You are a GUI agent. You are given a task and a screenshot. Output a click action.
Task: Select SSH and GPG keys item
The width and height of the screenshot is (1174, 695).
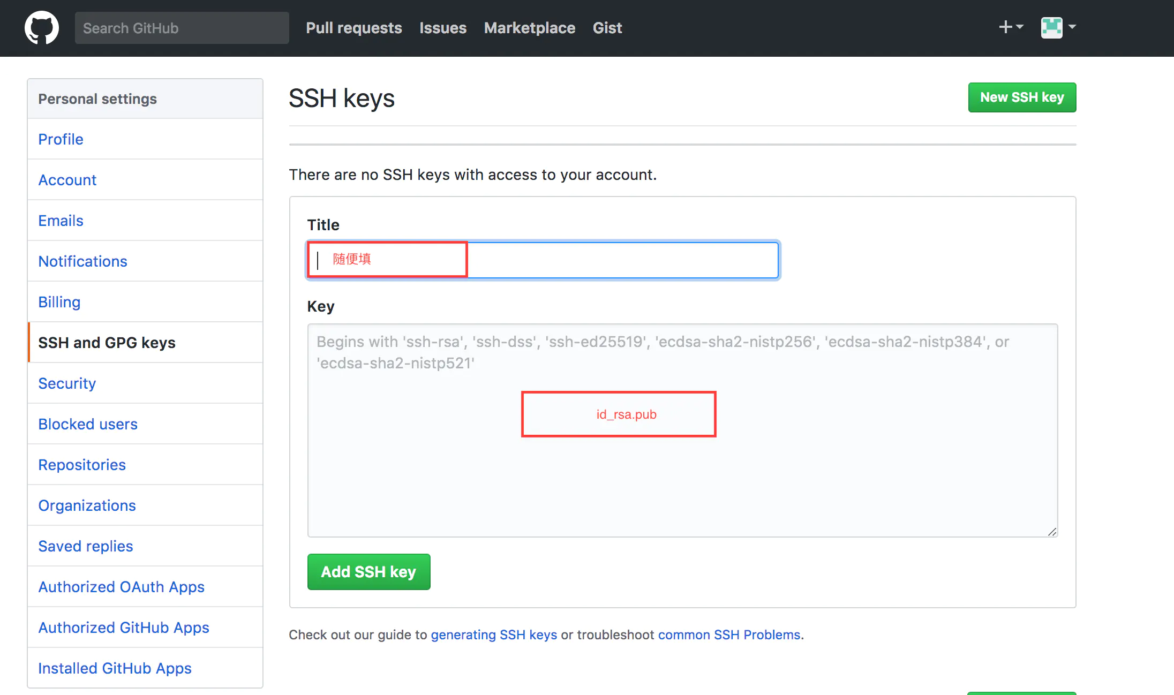click(x=145, y=343)
